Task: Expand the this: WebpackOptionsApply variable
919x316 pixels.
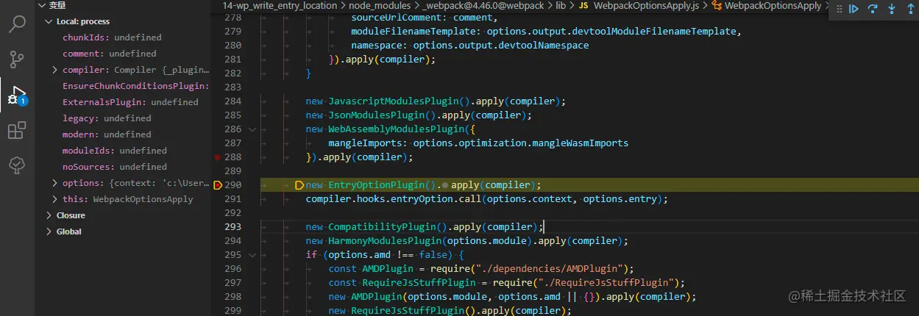Action: pyautogui.click(x=55, y=199)
